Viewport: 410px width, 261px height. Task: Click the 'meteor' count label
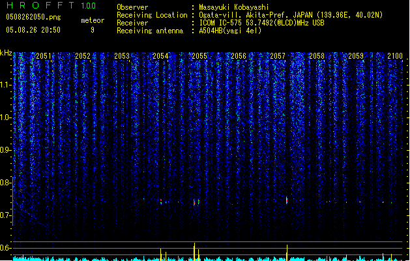click(93, 20)
